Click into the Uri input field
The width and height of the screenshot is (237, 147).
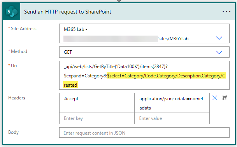pyautogui.click(x=144, y=75)
